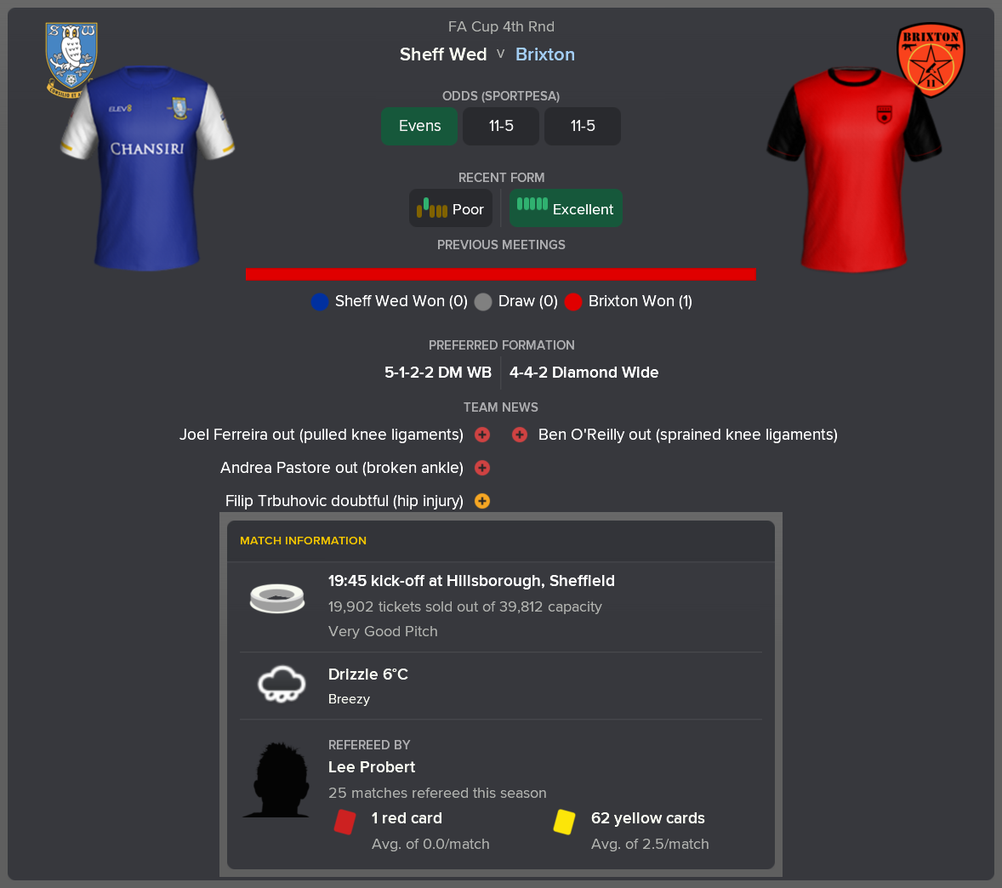Image resolution: width=1002 pixels, height=888 pixels.
Task: Click the referee silhouette photo
Action: 276,779
